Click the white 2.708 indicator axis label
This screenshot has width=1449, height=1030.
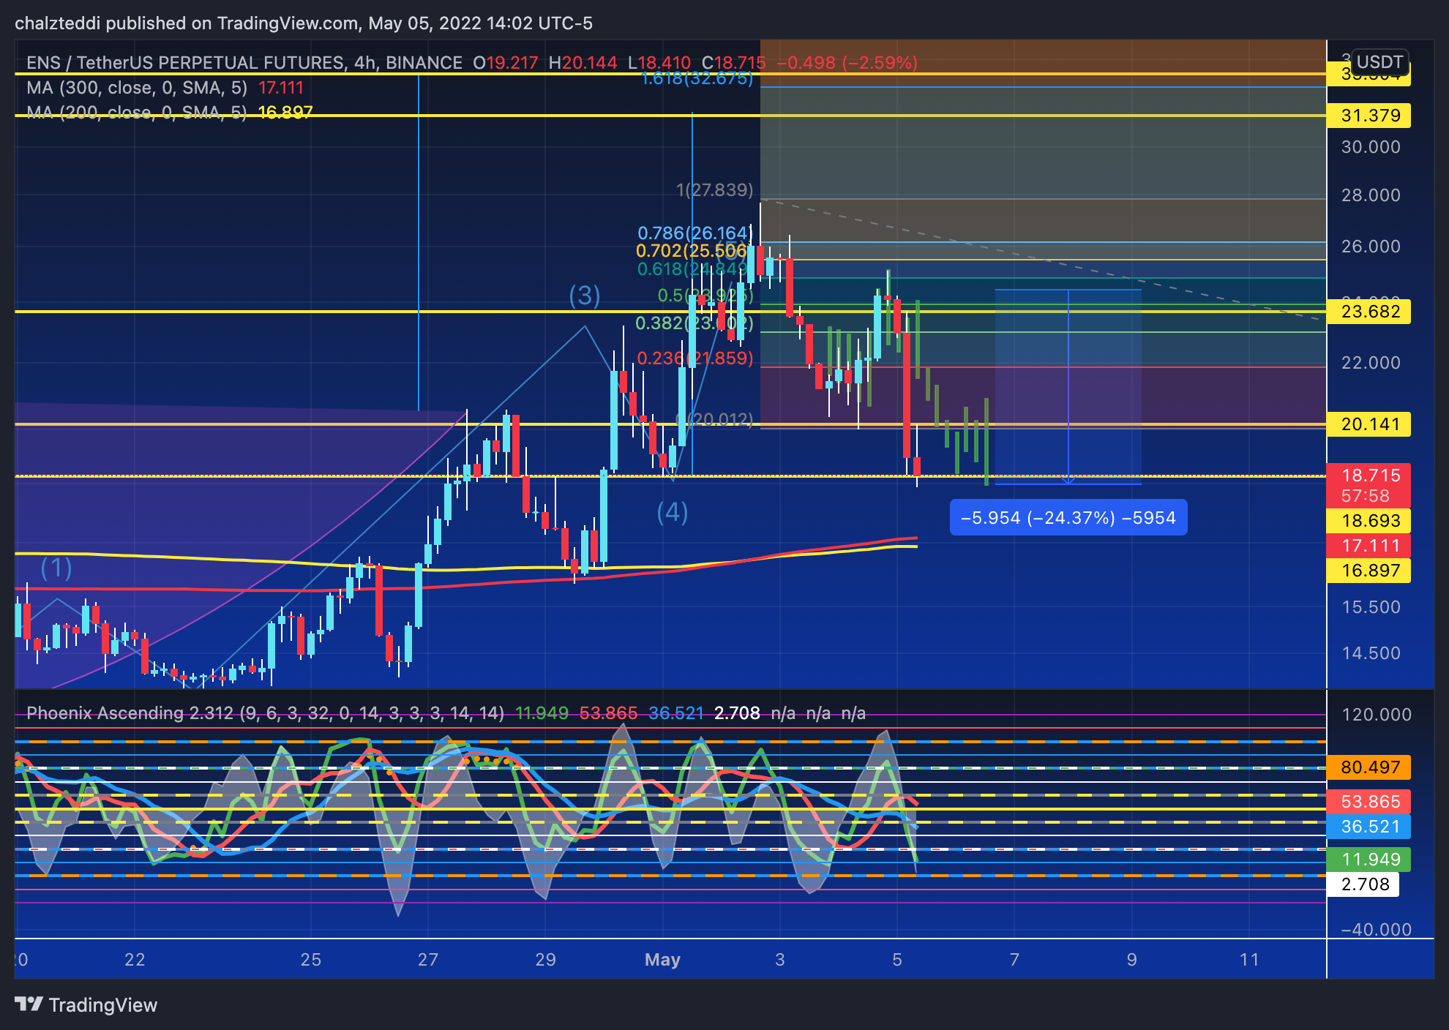click(x=1363, y=884)
